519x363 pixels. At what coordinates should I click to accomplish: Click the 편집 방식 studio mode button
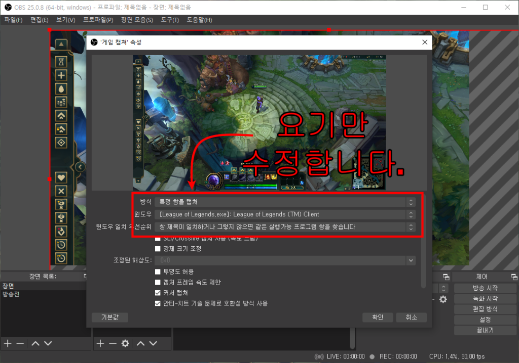485,309
